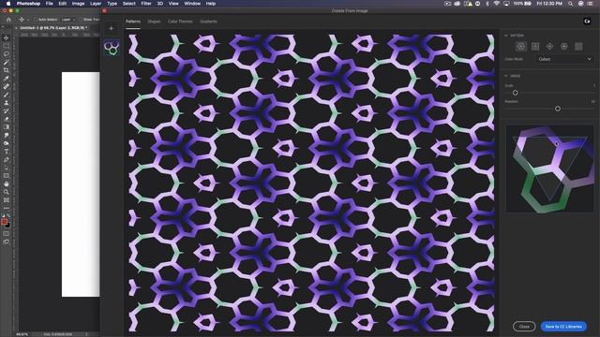600x337 pixels.
Task: Open the Apple menu
Action: [x=8, y=4]
